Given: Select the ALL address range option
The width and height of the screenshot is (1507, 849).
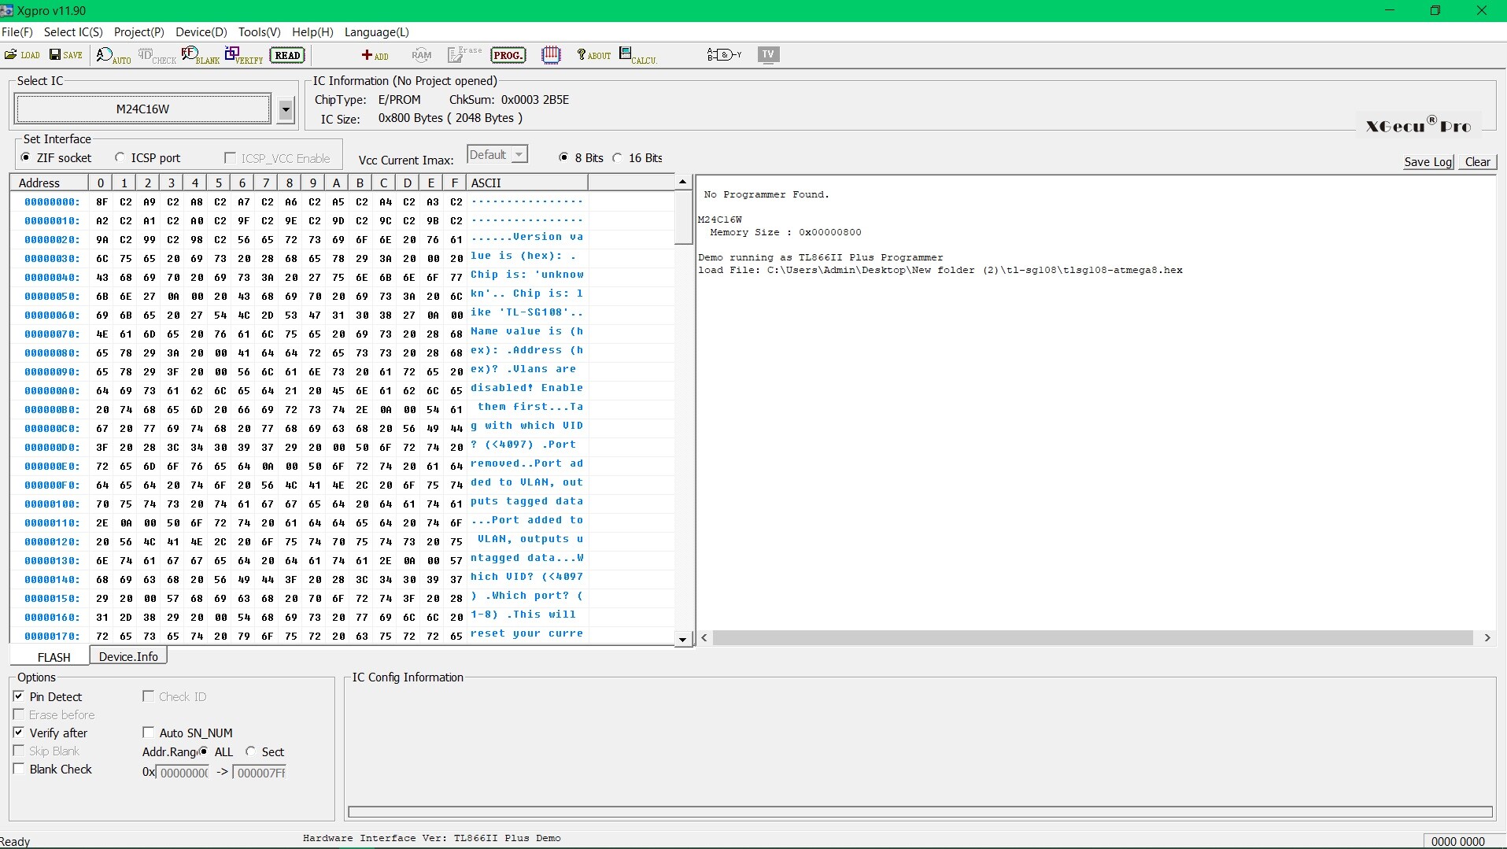Looking at the screenshot, I should tap(205, 751).
